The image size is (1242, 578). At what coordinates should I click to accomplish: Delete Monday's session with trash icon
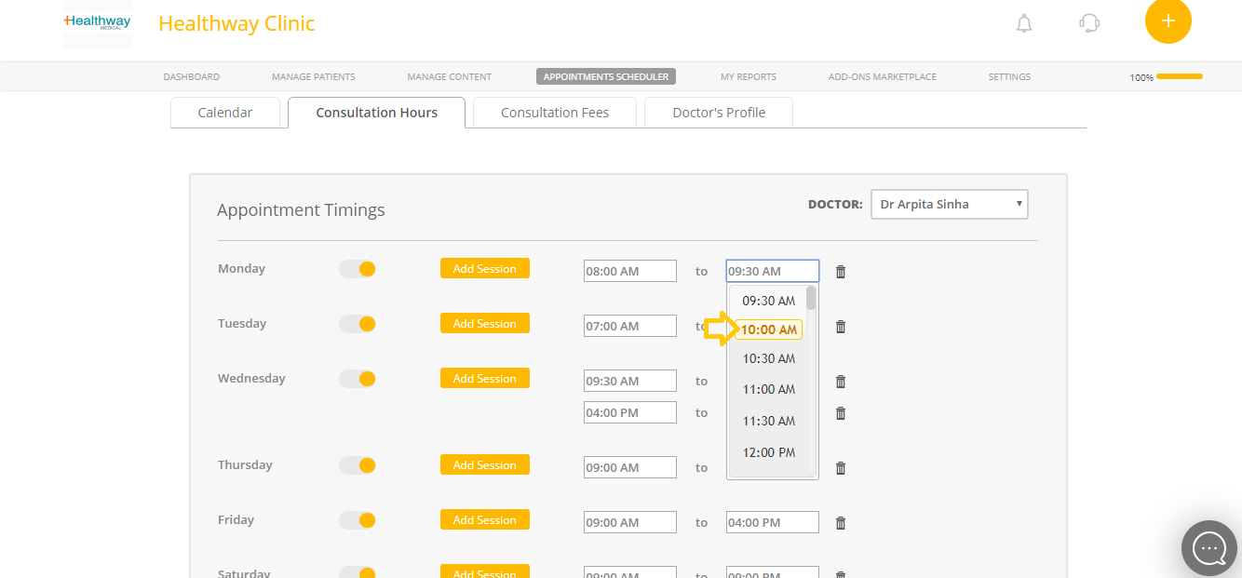(841, 272)
